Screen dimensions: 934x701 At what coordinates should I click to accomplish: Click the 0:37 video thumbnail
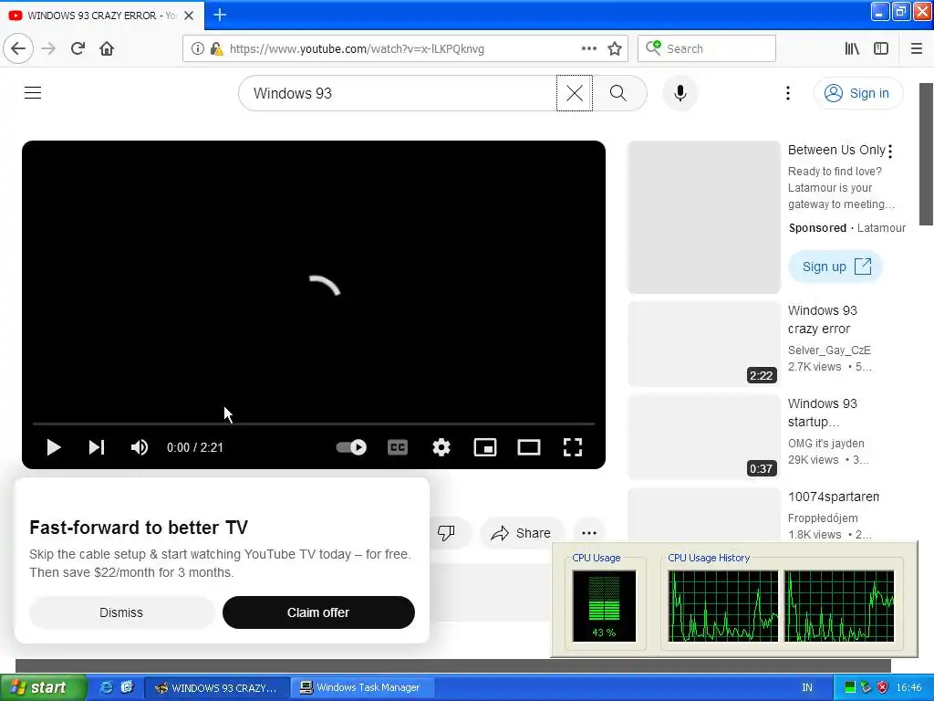[x=704, y=437]
